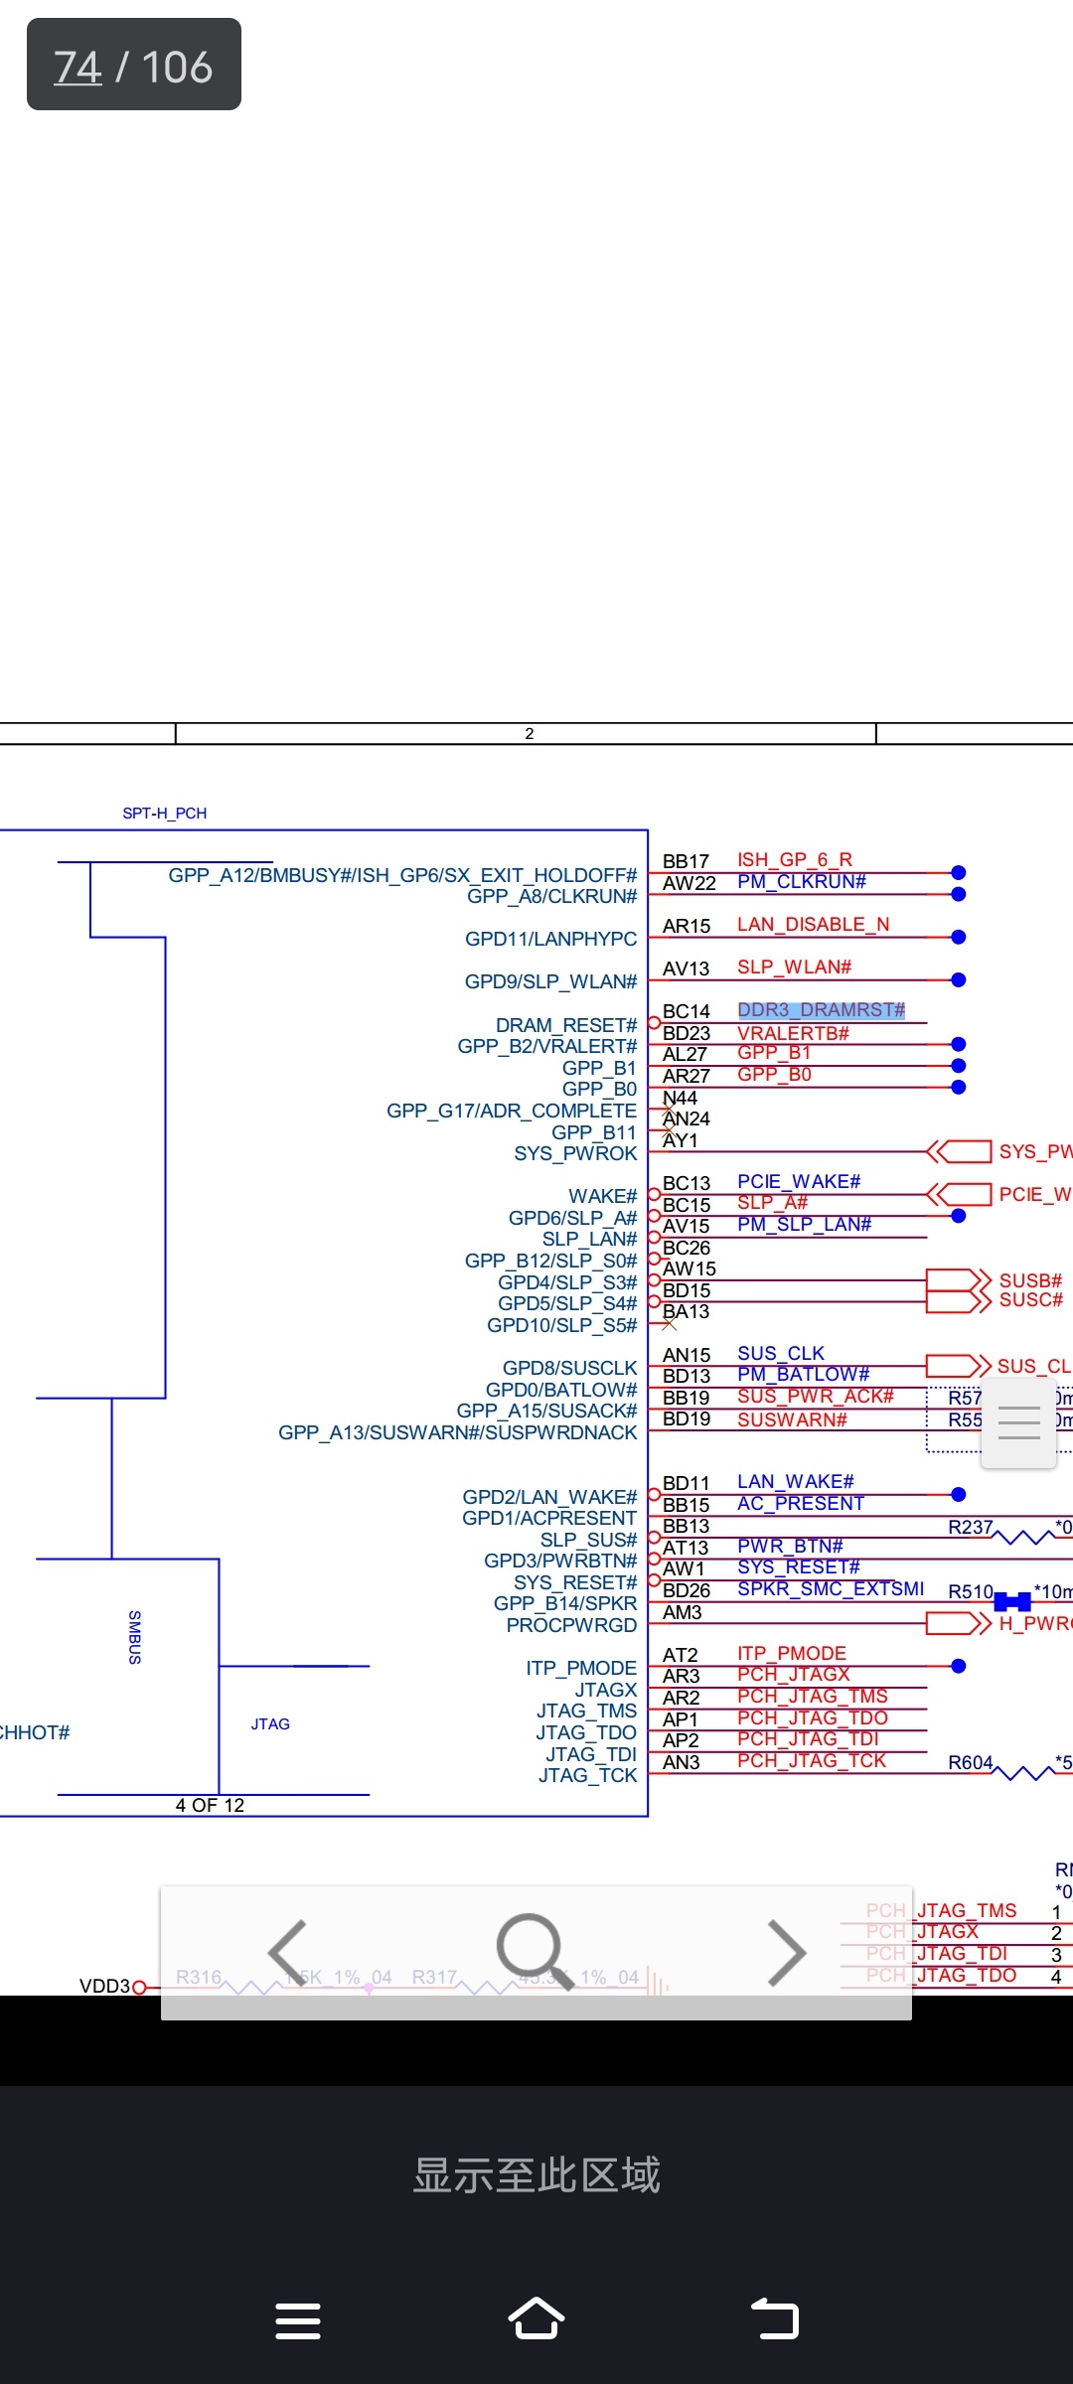Tap the VDD3 power label

click(105, 1986)
